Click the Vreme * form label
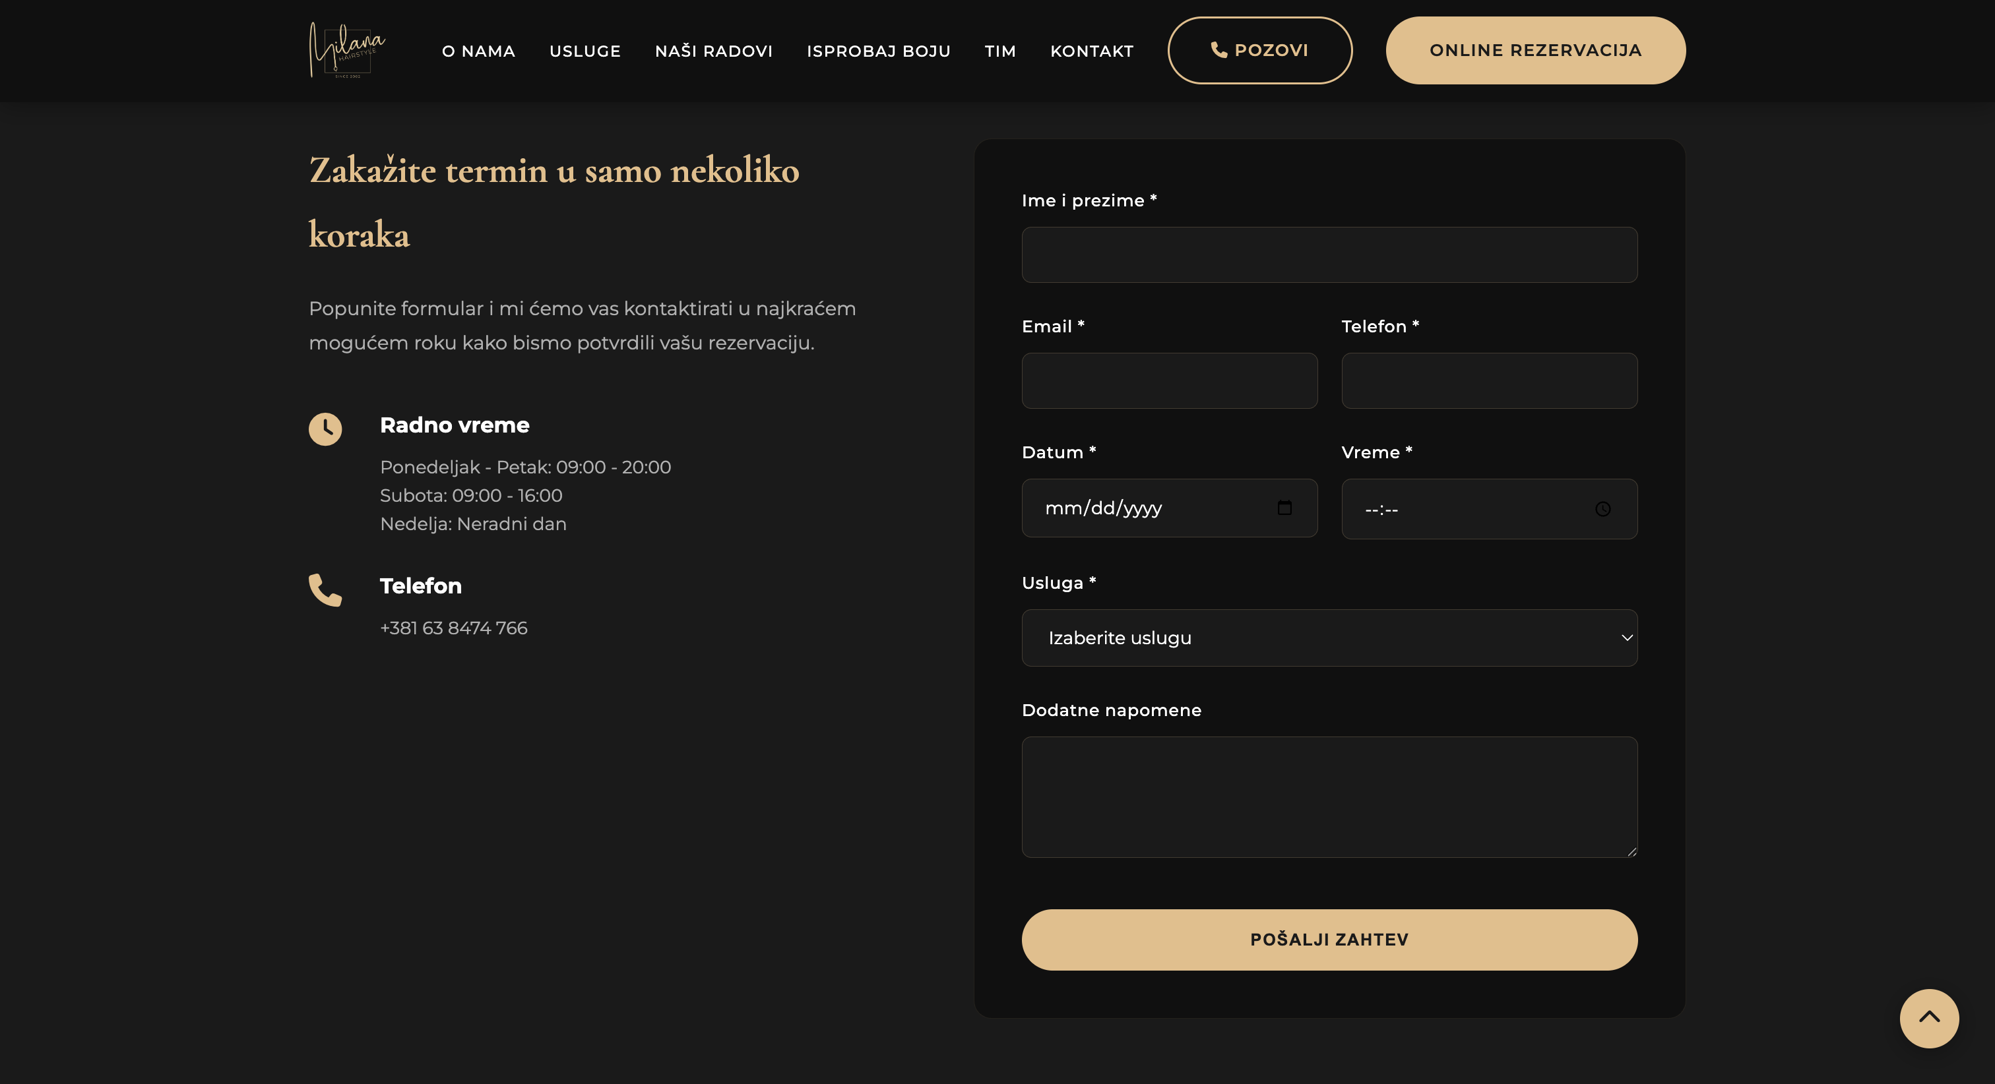Viewport: 1995px width, 1084px height. pos(1376,452)
